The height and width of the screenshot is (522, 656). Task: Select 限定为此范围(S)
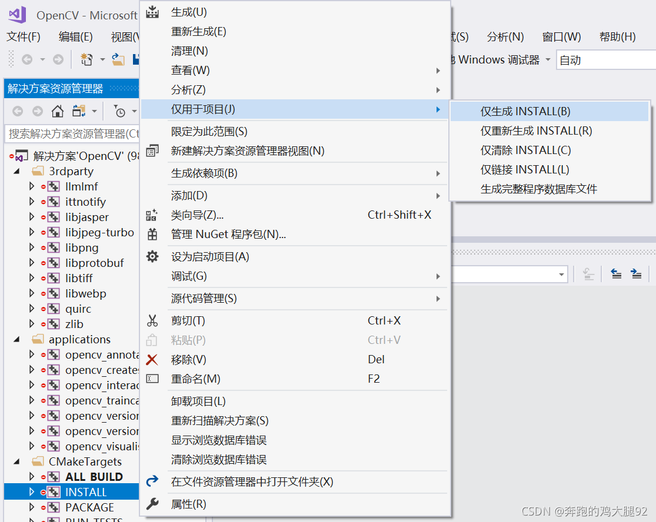coord(295,131)
